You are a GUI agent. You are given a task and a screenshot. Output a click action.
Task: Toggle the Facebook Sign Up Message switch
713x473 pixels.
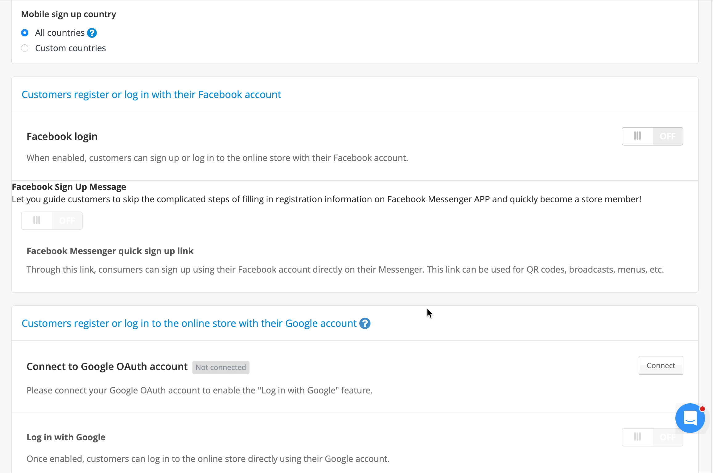click(52, 221)
